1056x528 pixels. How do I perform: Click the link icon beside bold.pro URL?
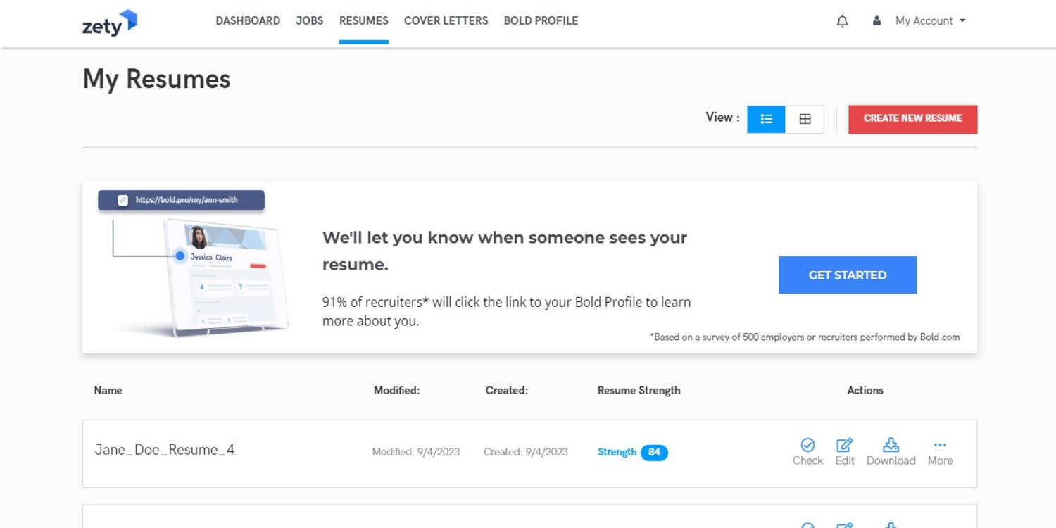[x=123, y=200]
